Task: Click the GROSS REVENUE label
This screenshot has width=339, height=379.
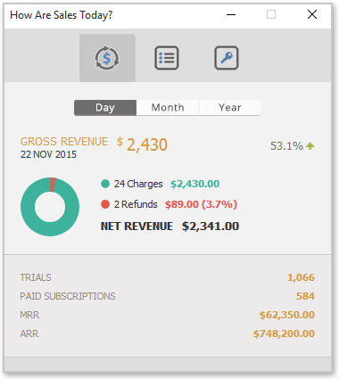Action: [64, 142]
